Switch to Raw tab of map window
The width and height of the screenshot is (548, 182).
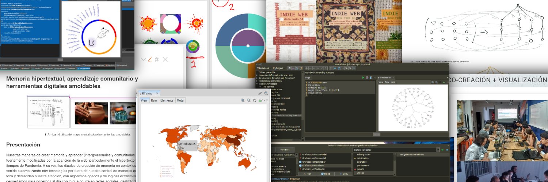(x=154, y=100)
